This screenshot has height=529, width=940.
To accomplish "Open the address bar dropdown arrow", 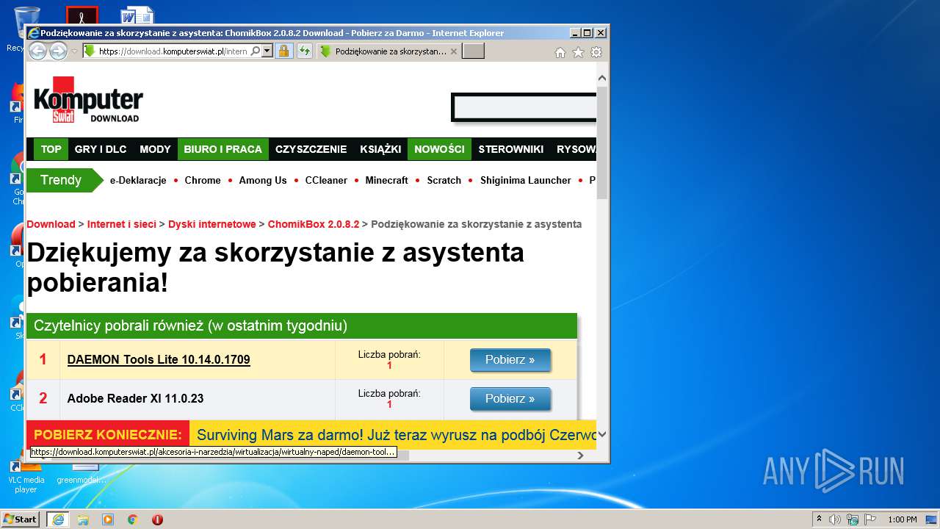I will (x=267, y=51).
